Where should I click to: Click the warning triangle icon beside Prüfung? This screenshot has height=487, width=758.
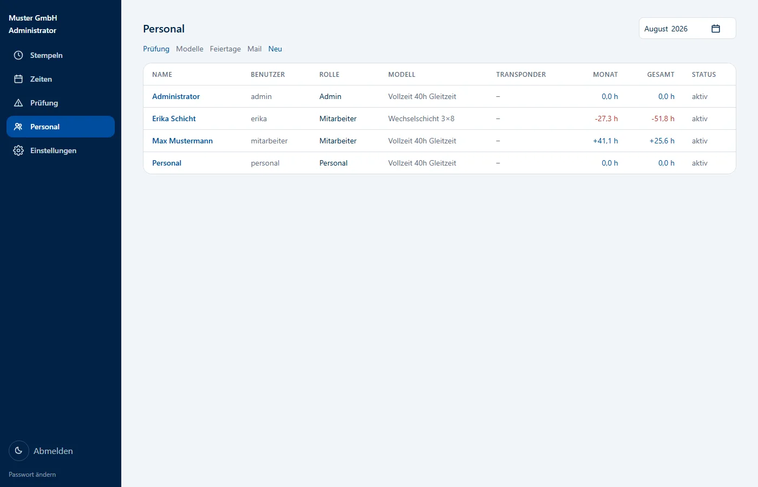coord(18,103)
